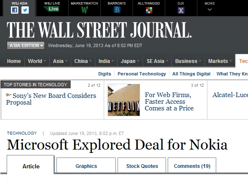Open the WSJ Asia Facebook icon

pos(15,10)
